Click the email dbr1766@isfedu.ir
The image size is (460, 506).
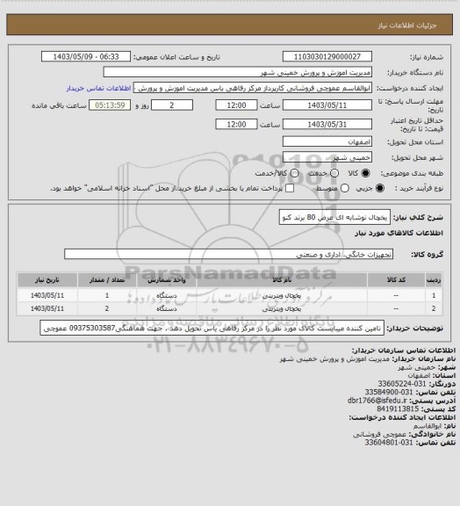(377, 401)
